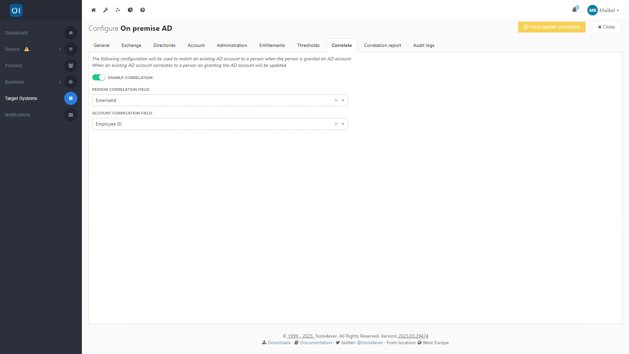Open the directions icon in the top toolbar

(x=118, y=10)
